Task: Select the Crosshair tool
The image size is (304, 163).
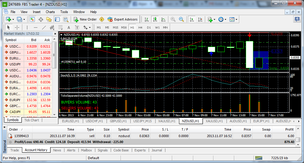Action: click(17, 27)
